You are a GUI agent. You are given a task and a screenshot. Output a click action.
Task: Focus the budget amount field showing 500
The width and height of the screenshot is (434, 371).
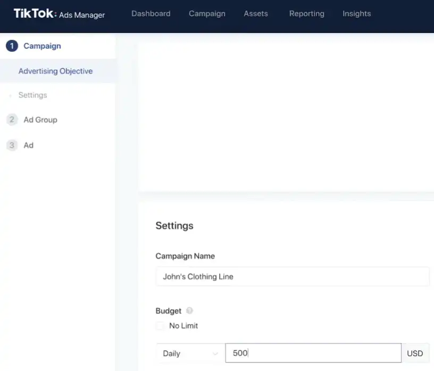pos(313,353)
